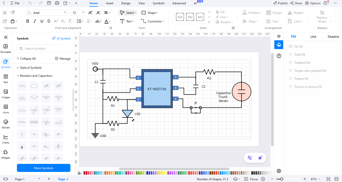Toggle Underline formatting
342x182 pixels.
pos(42,21)
